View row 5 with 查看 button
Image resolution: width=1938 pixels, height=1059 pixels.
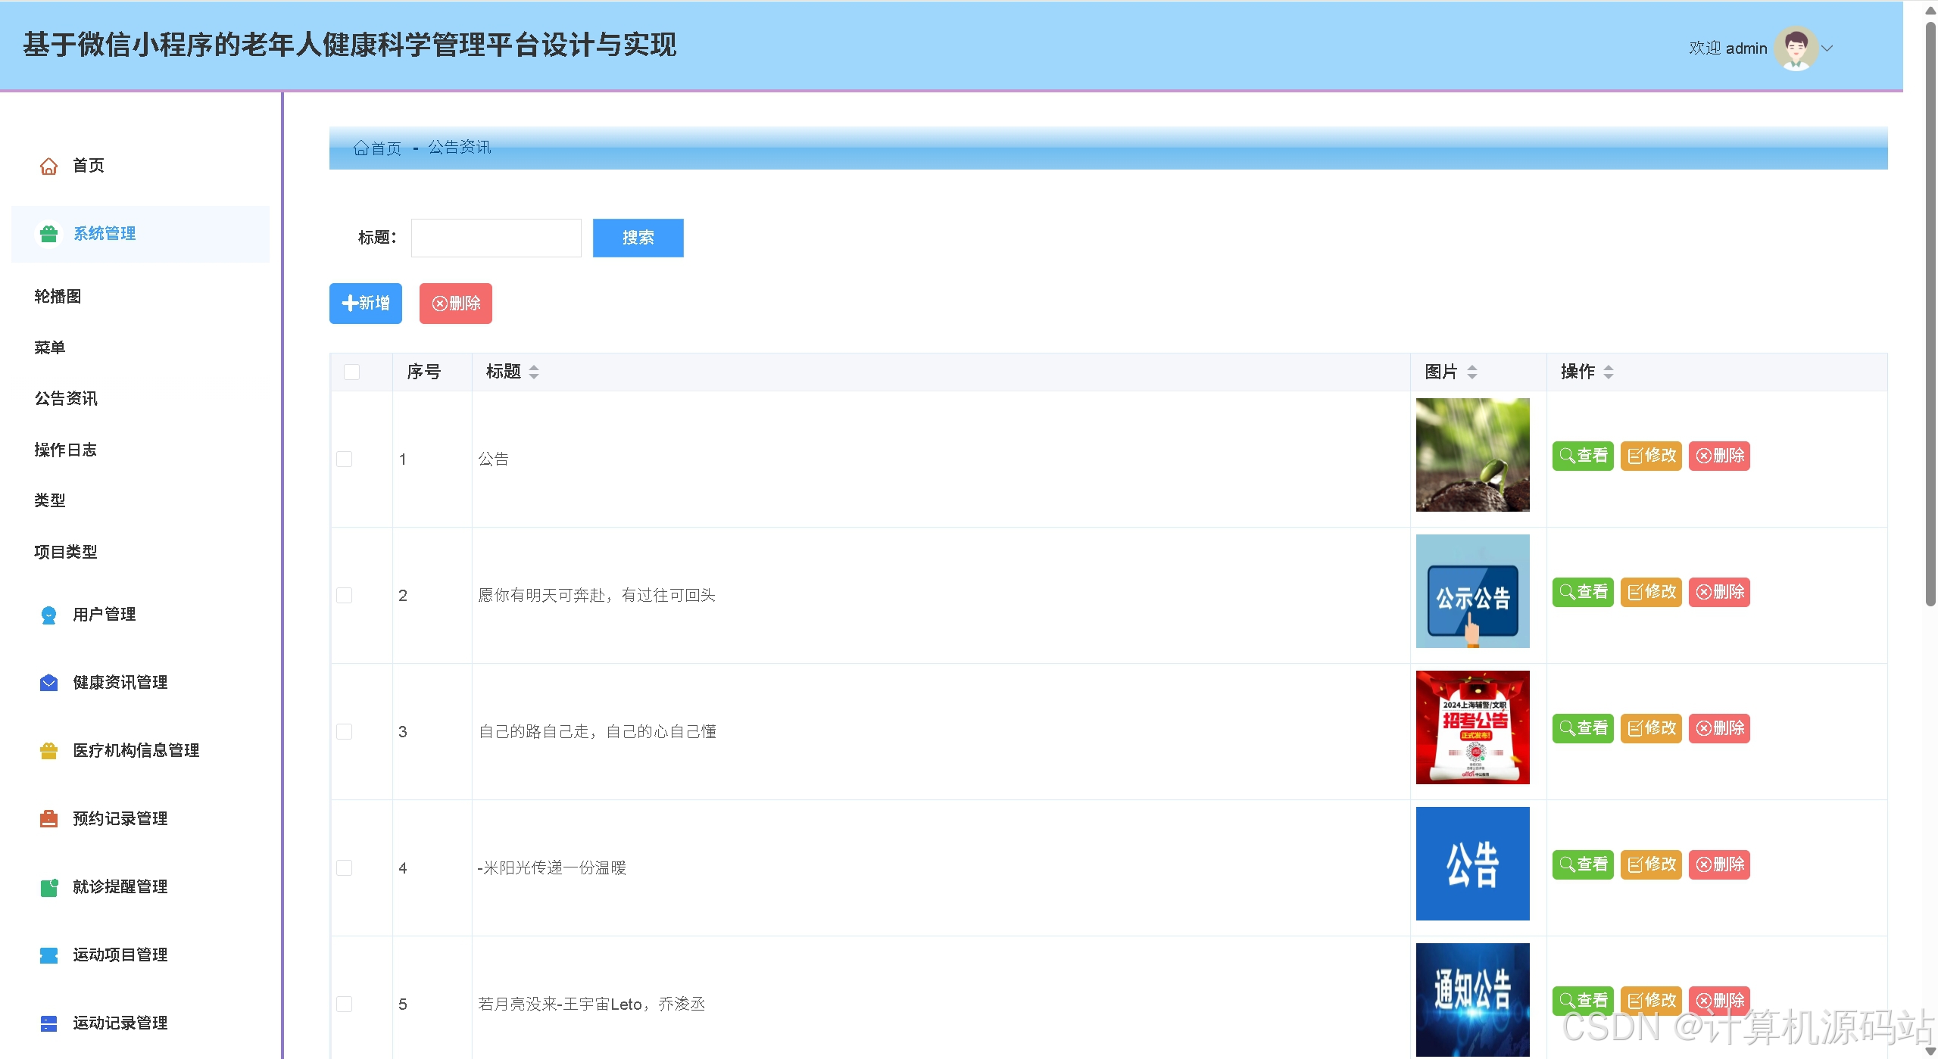(1583, 1001)
